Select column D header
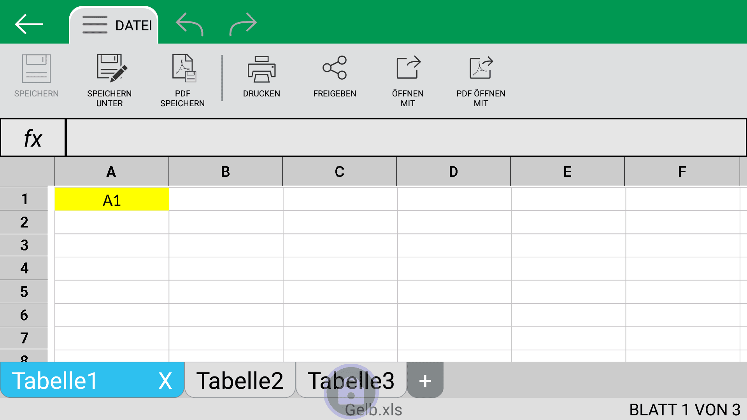This screenshot has width=747, height=420. (453, 171)
